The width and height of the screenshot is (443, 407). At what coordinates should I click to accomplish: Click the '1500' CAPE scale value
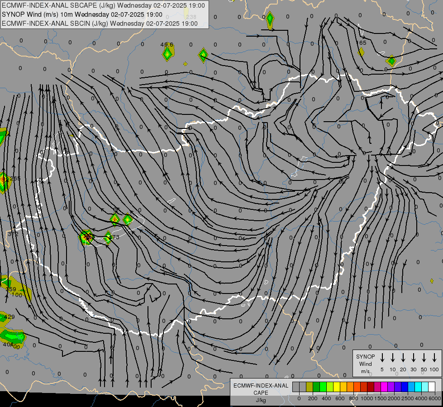(381, 398)
